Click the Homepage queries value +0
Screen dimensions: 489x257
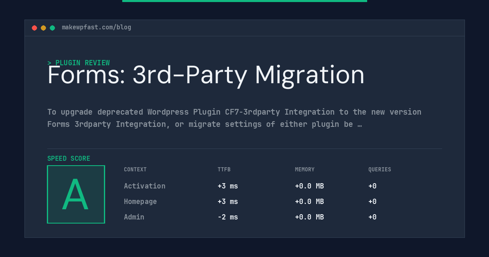point(372,202)
